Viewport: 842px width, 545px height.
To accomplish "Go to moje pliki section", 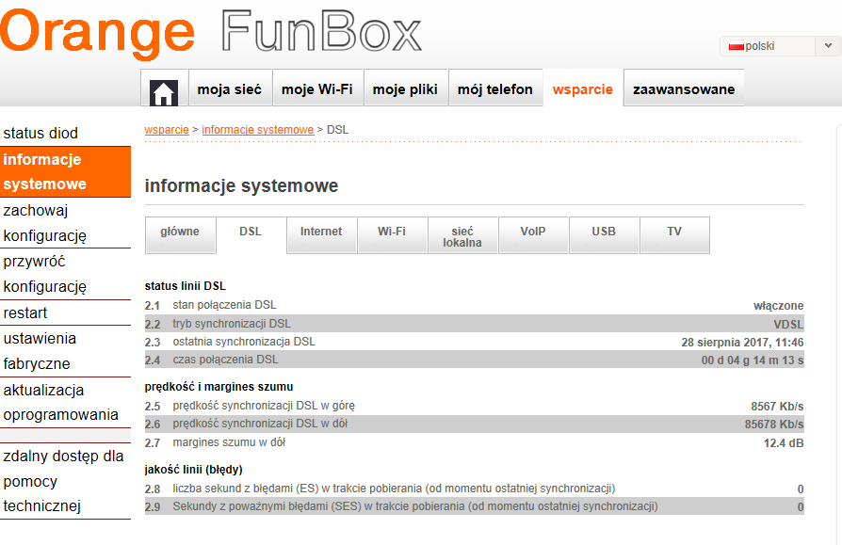I will [x=405, y=89].
